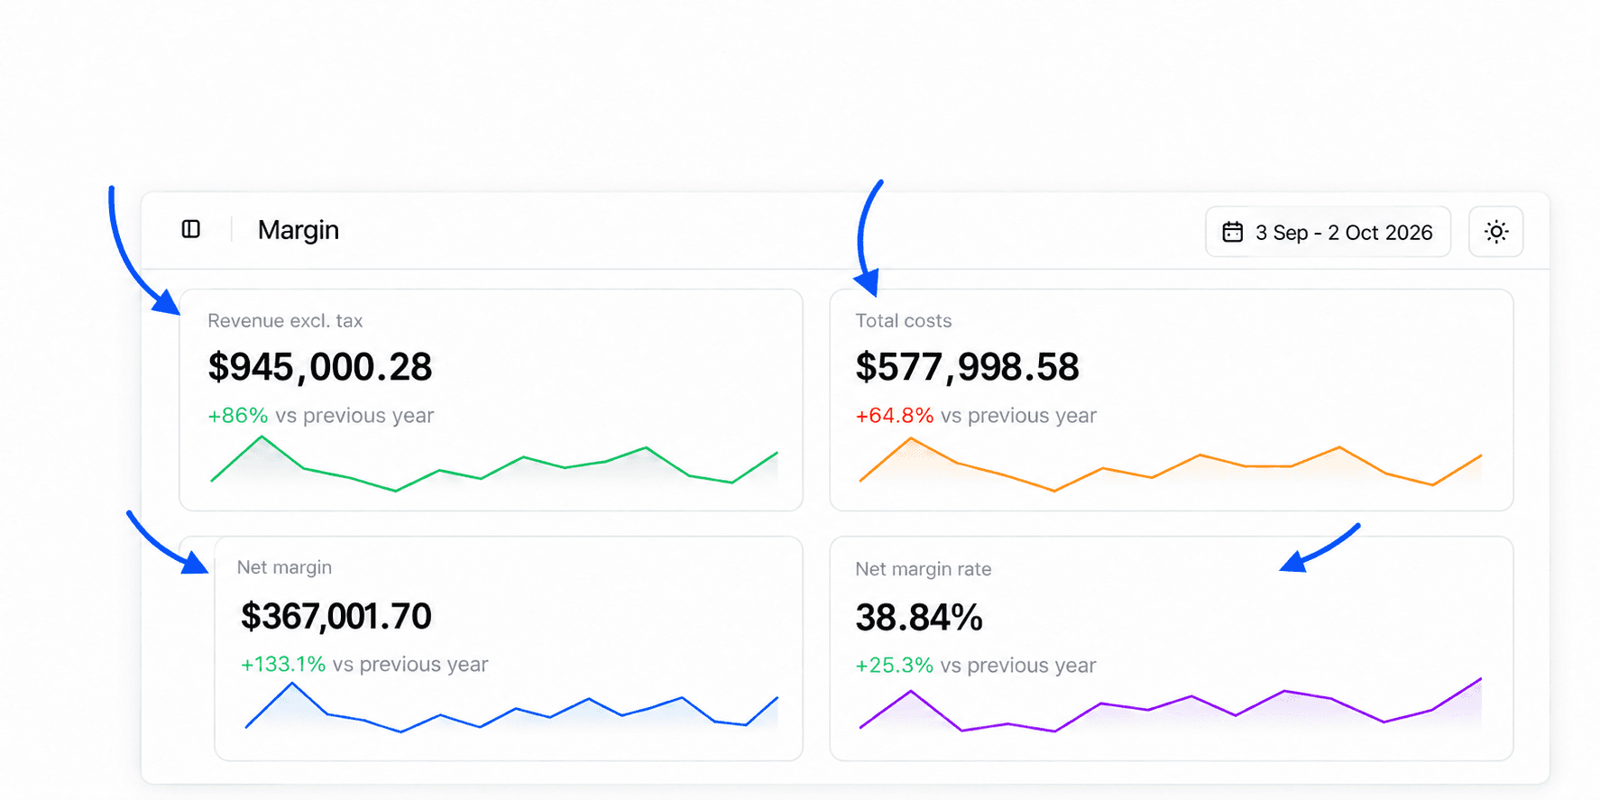
Task: Click the $577,998.58 costs value
Action: [967, 367]
